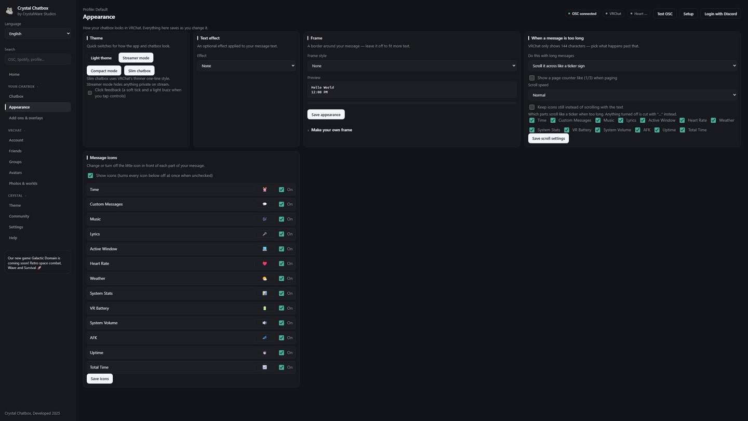Click the System Volume speaker icon
Screen dimensions: 748x421
pos(264,323)
